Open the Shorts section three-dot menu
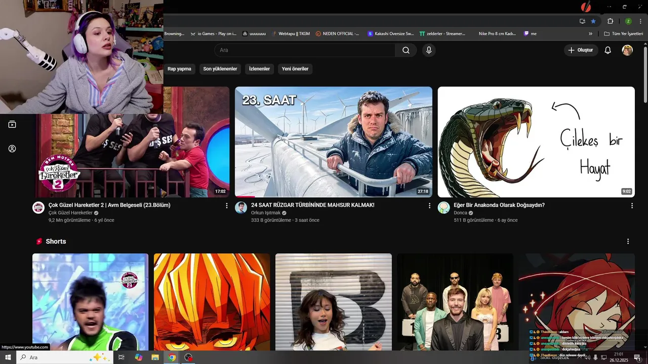This screenshot has width=648, height=364. 628,242
